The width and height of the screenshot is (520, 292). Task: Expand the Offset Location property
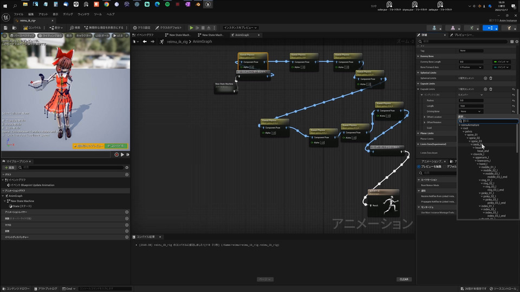425,117
